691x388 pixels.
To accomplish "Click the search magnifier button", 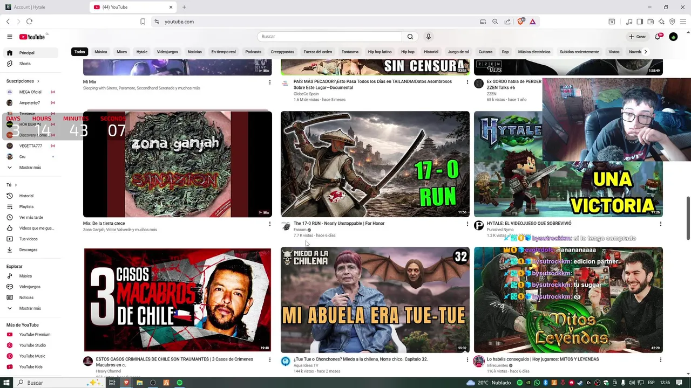I will coord(410,37).
